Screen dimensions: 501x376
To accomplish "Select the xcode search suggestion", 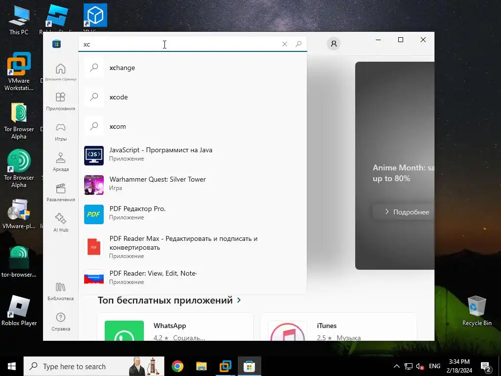I will click(x=193, y=97).
